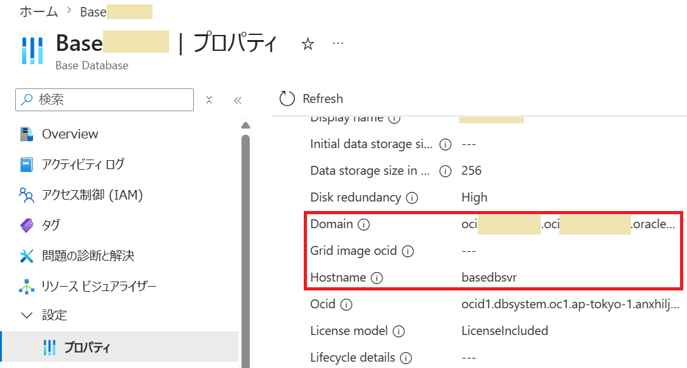Image resolution: width=687 pixels, height=368 pixels.
Task: Click the ホーム breadcrumb link
Action: [39, 11]
